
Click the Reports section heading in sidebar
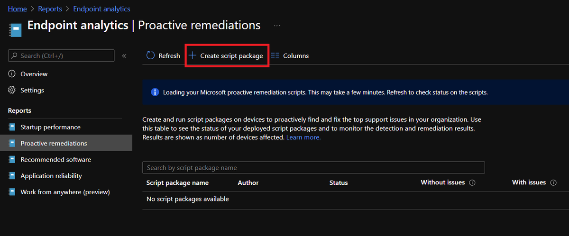tap(19, 110)
